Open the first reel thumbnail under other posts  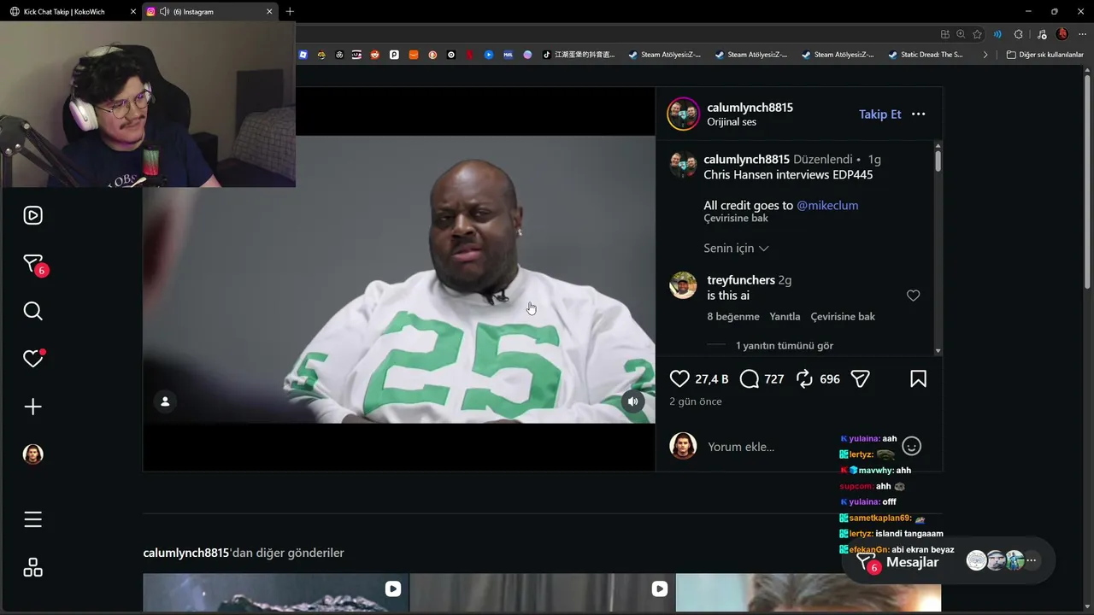click(x=276, y=594)
